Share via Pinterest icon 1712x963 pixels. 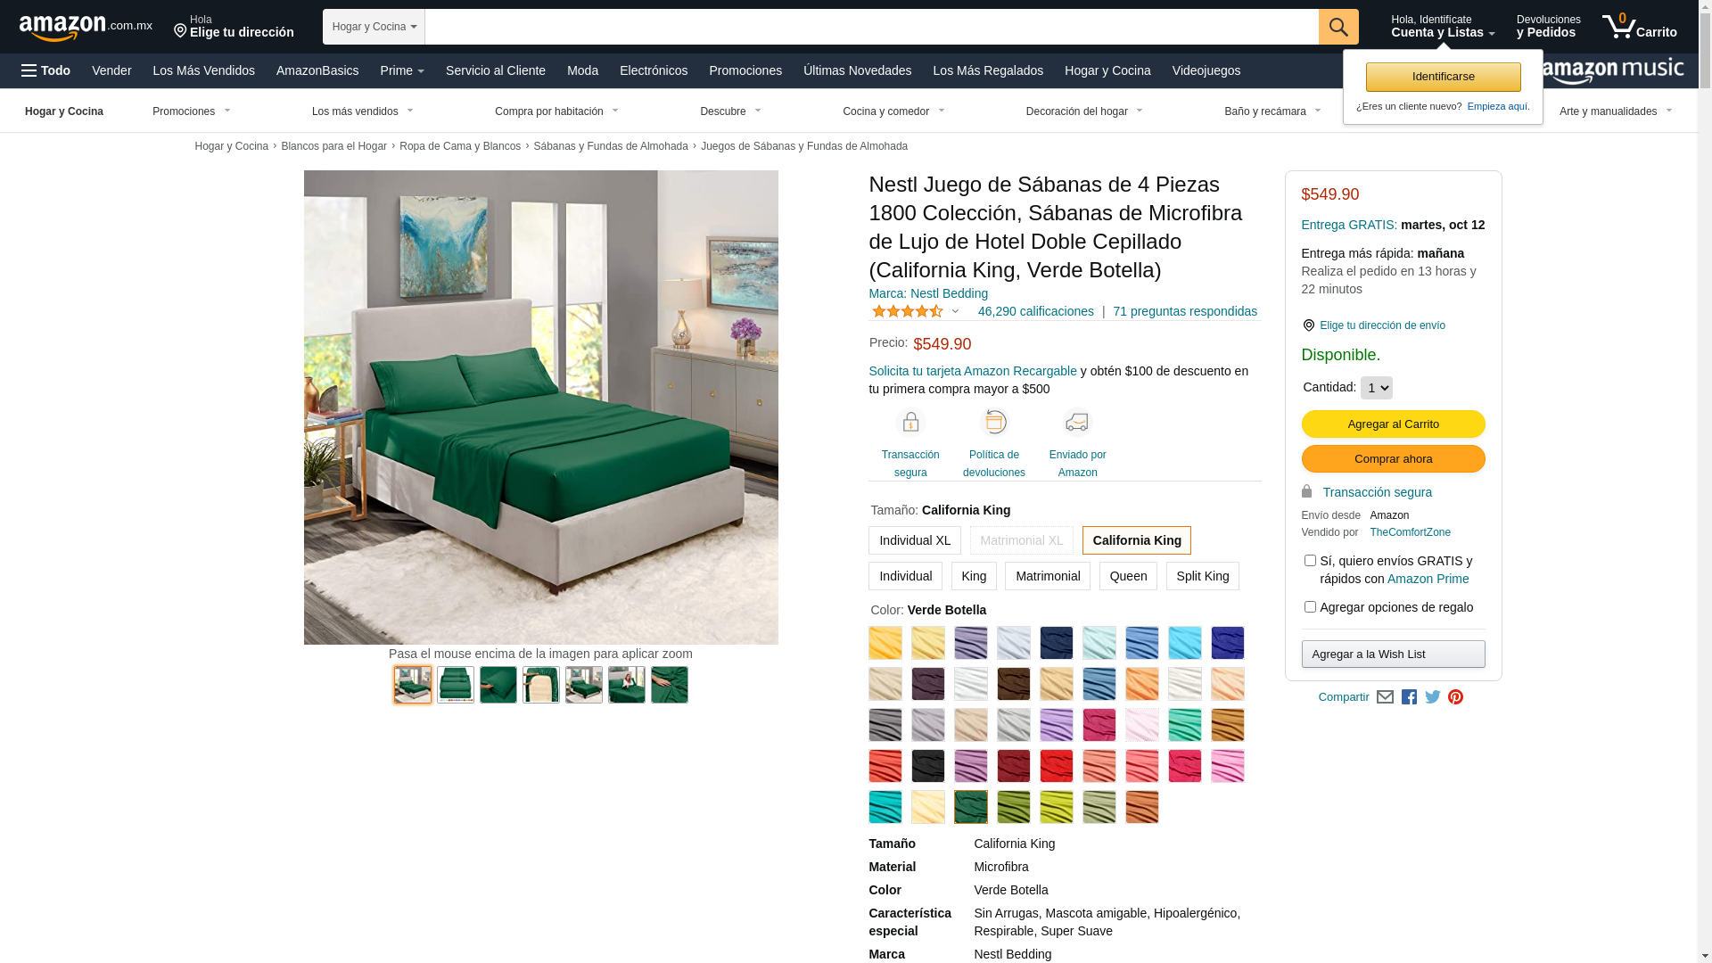click(x=1455, y=697)
